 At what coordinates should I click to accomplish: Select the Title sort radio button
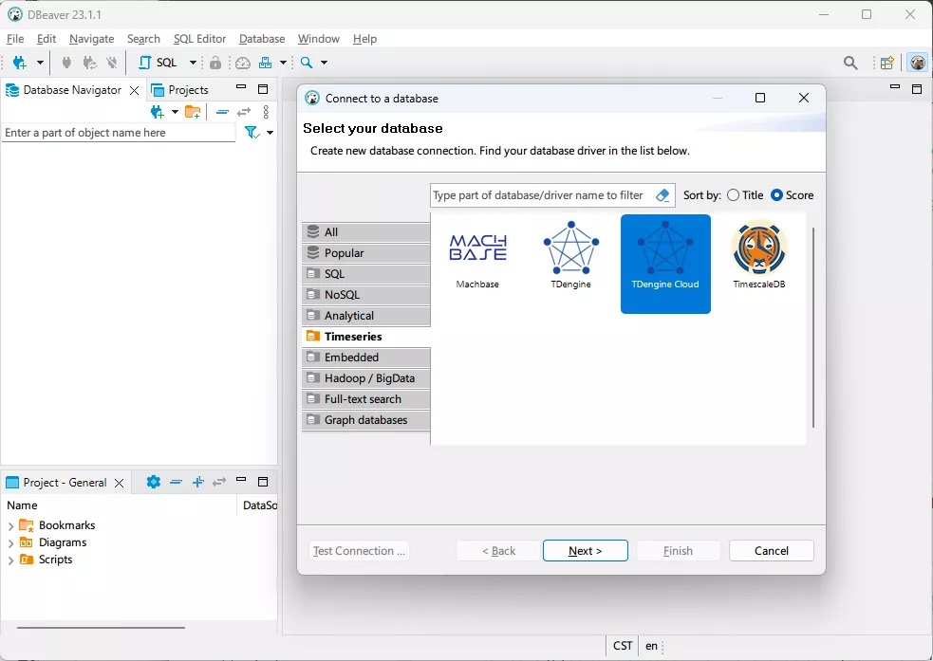(733, 195)
